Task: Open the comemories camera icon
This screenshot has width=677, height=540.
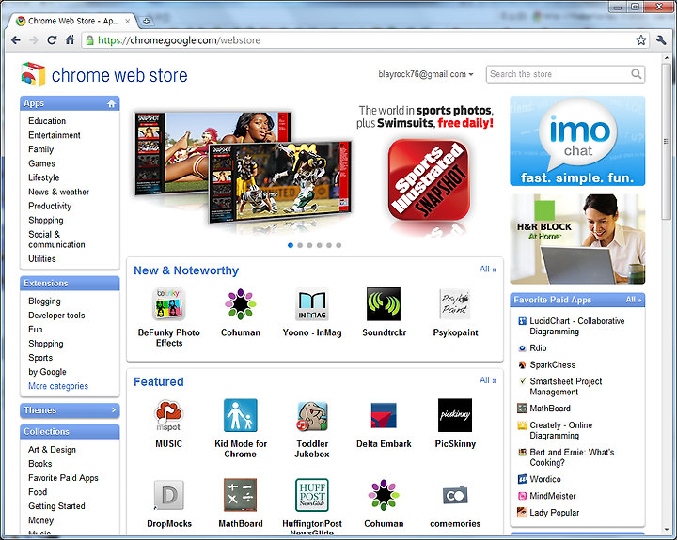Action: pos(455,495)
